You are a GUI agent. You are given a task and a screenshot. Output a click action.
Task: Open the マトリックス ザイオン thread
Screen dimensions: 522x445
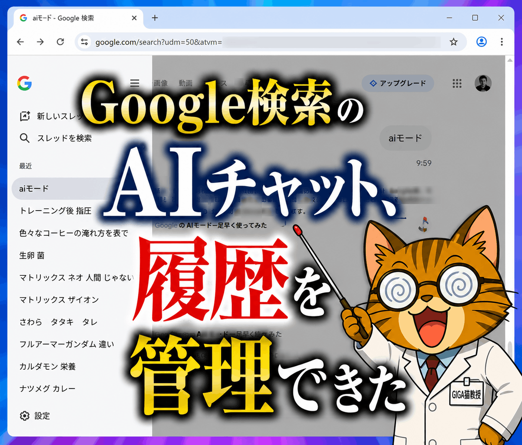59,300
